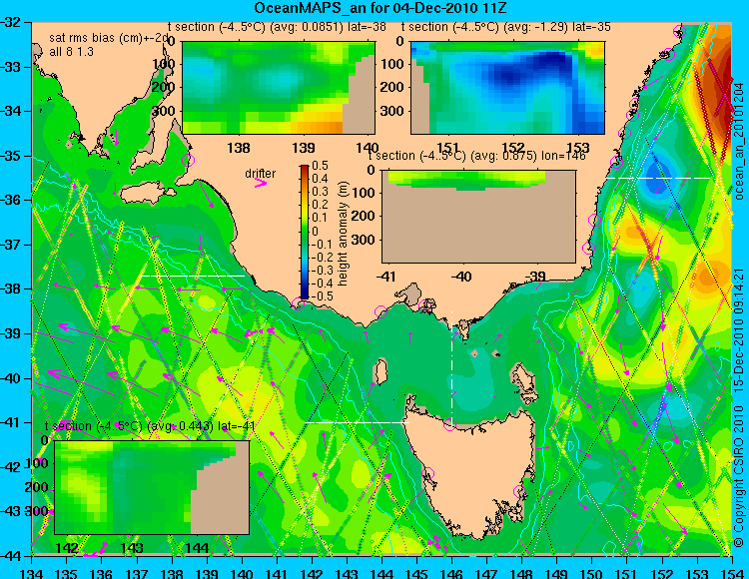The image size is (749, 579).
Task: Open the temperature section plot for lat=-35
Action: click(507, 88)
